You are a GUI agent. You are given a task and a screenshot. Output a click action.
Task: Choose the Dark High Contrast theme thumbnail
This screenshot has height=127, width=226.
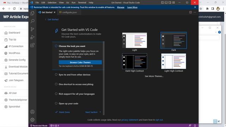pos(135,61)
